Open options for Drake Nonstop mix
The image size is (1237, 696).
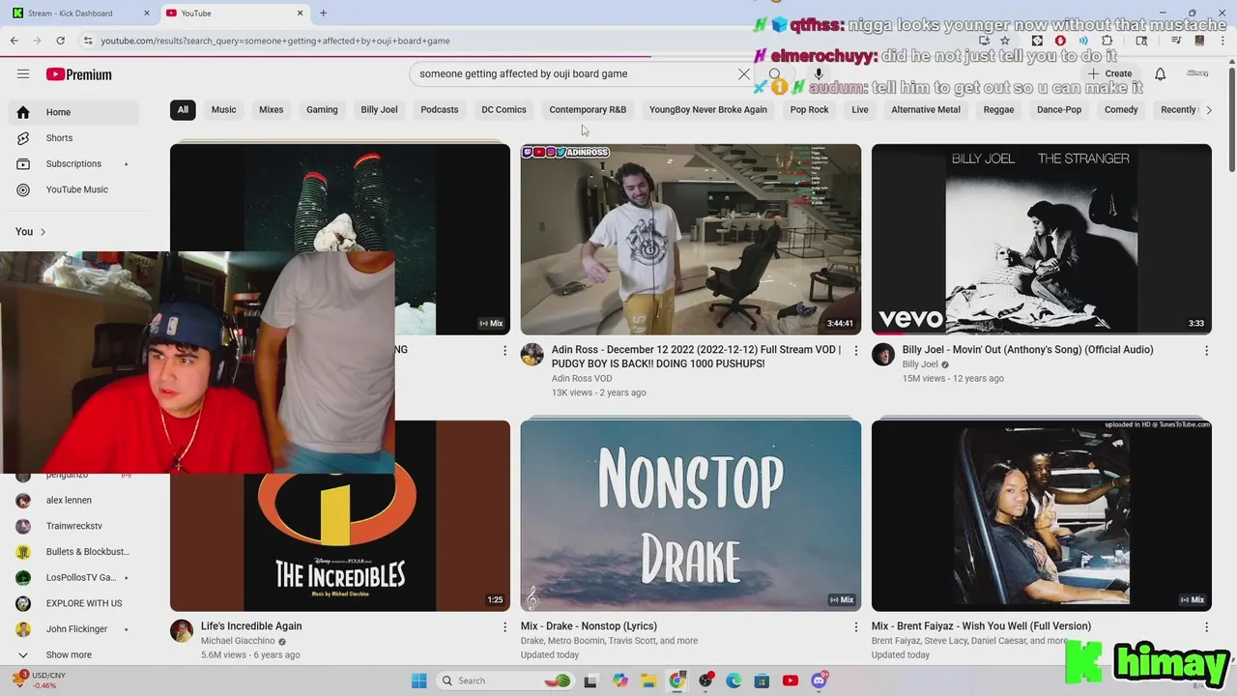[x=855, y=627]
